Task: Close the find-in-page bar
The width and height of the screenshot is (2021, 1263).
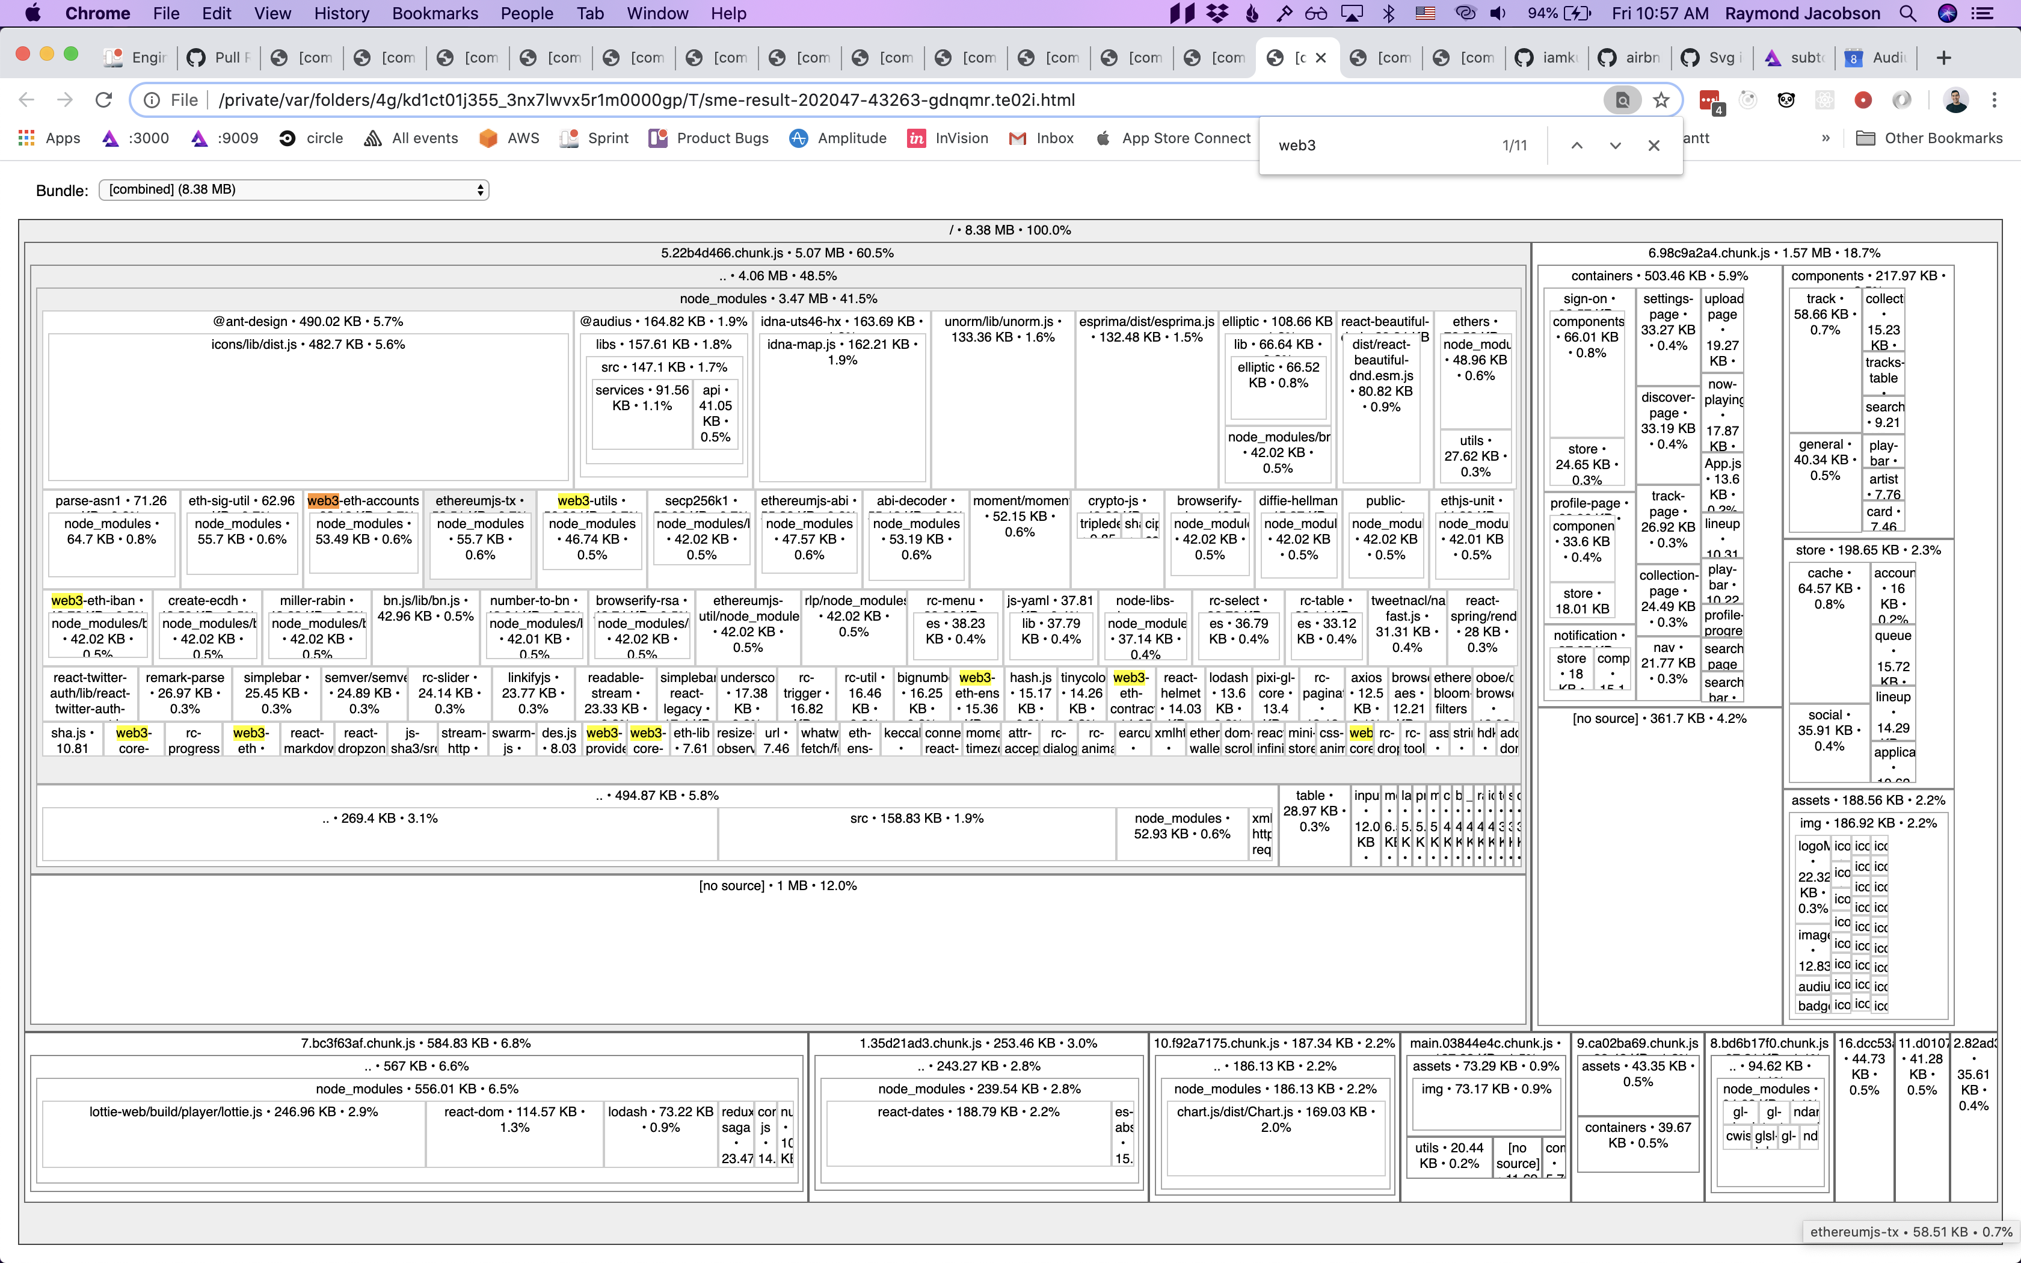Action: point(1653,146)
